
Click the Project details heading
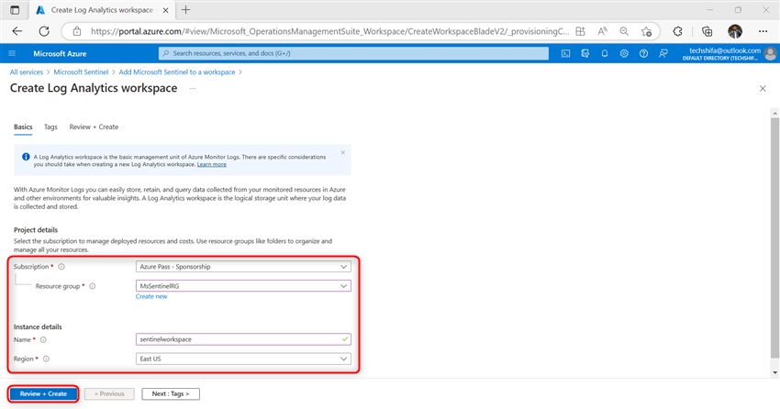coord(36,230)
